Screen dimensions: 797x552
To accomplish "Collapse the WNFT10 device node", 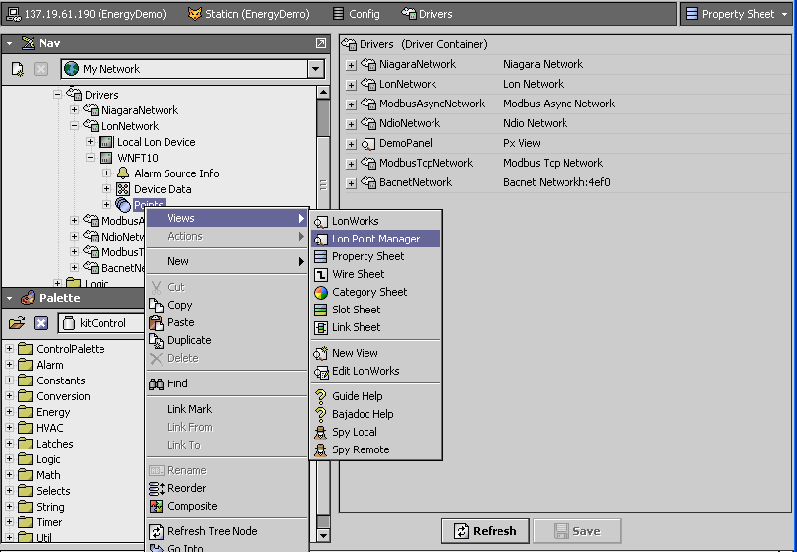I will (91, 158).
